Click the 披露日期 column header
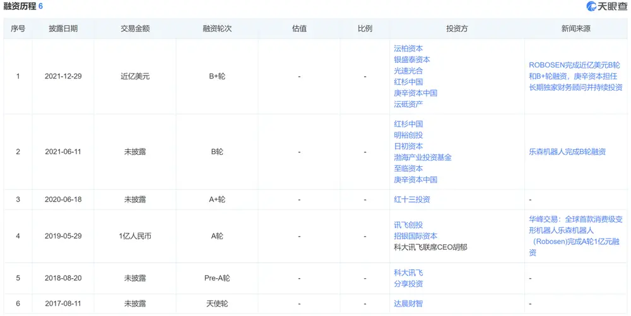Viewport: 631px width, 316px height. pos(63,28)
